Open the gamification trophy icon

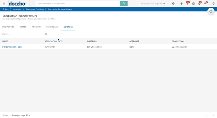pos(181,4)
